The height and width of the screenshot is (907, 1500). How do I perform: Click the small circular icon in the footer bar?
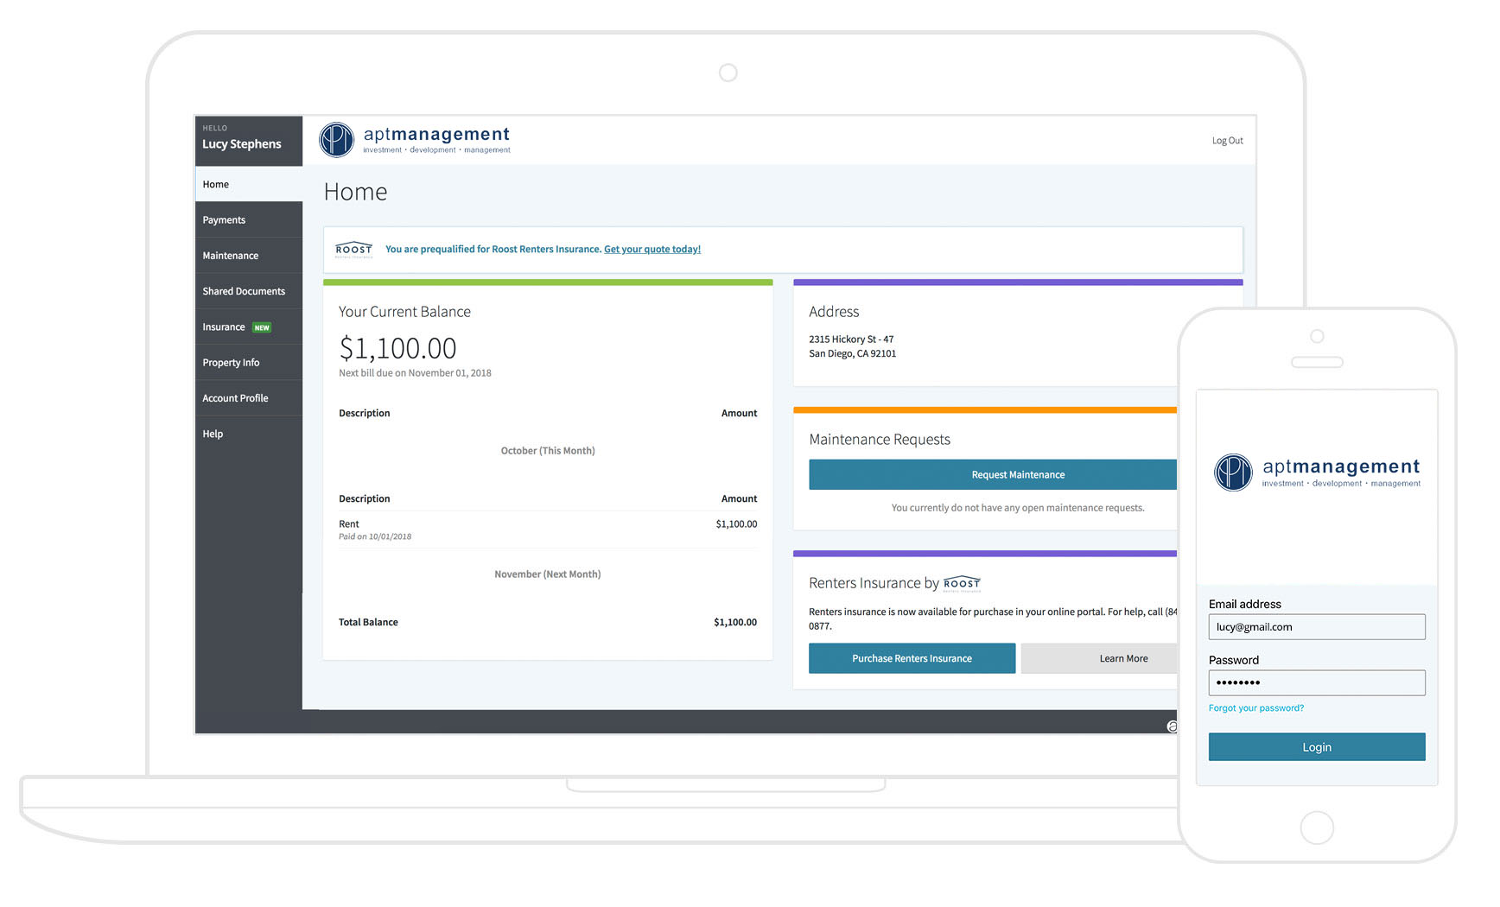[1172, 726]
